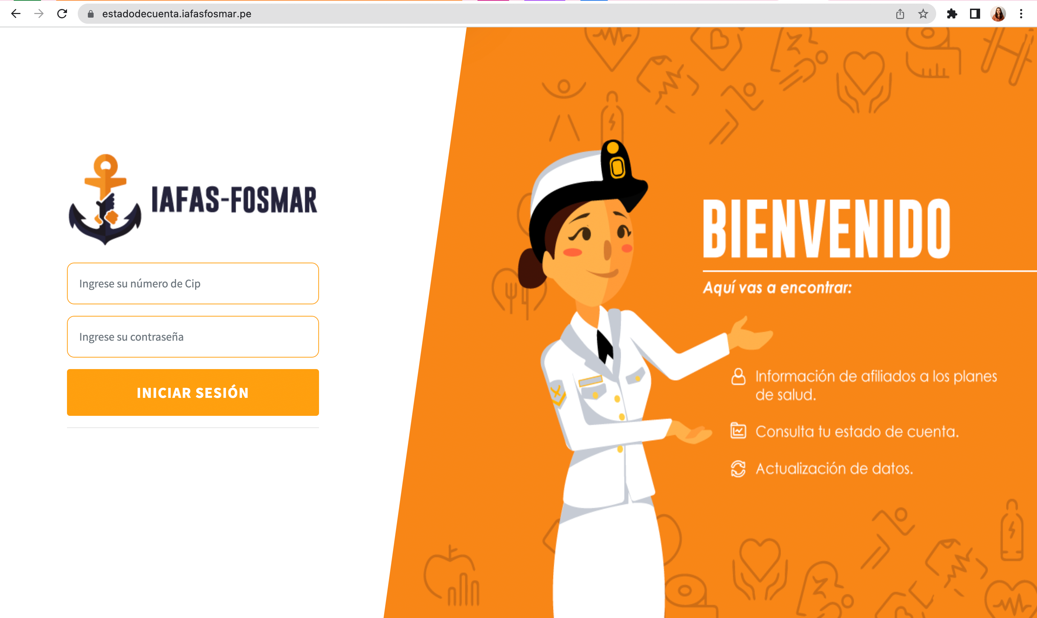Focus the Cip number input field
This screenshot has height=618, width=1037.
(193, 283)
